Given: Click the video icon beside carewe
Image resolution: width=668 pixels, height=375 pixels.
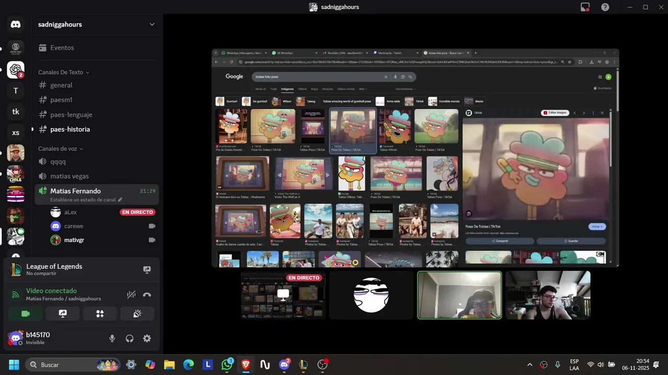Looking at the screenshot, I should pos(152,226).
